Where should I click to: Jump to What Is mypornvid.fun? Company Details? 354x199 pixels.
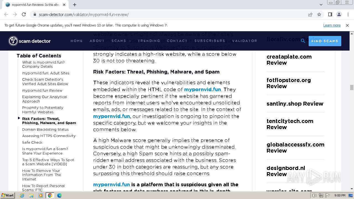[x=43, y=64]
